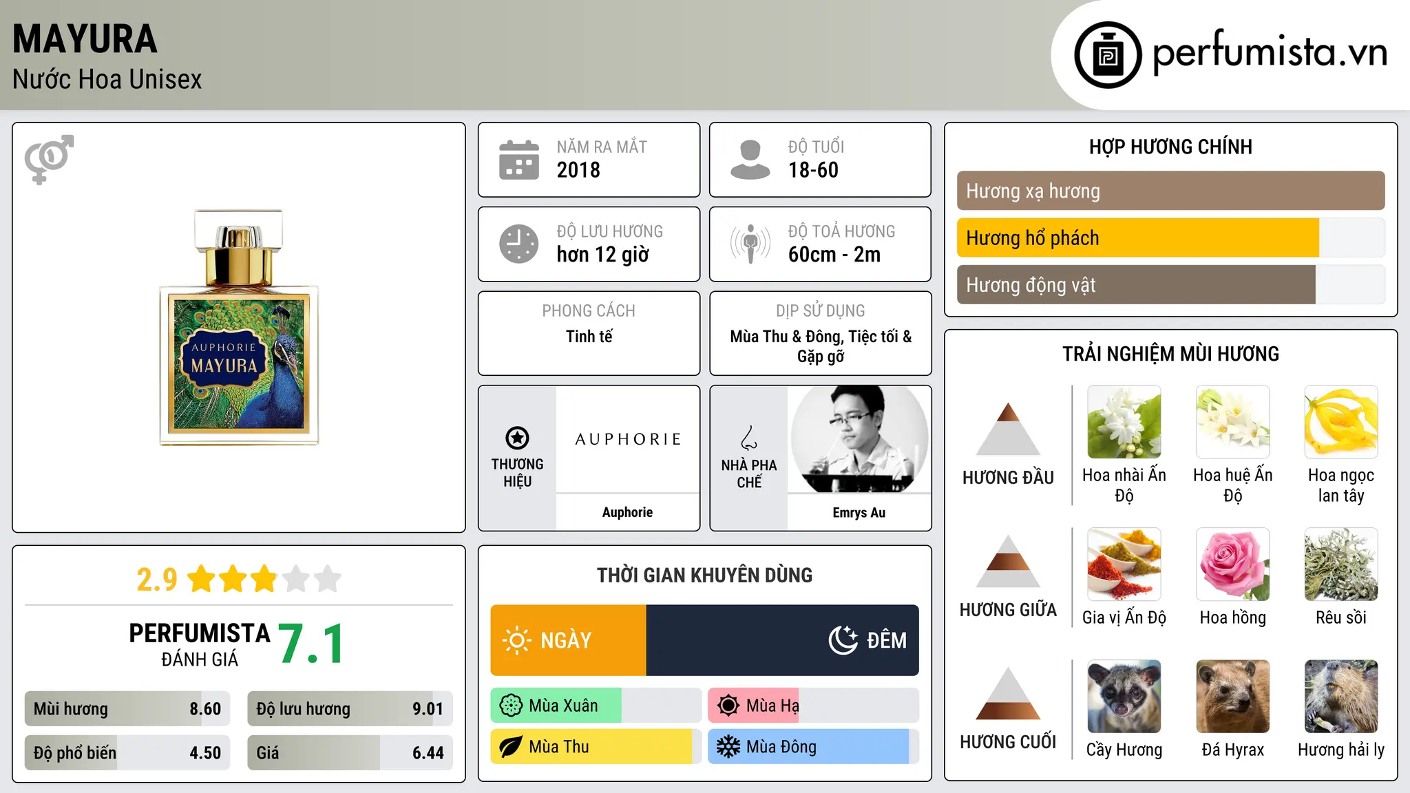Click the longevity value hơn 12 giờ
1410x793 pixels.
click(x=602, y=255)
